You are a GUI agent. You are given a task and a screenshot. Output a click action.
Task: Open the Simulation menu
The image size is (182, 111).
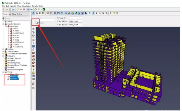[27, 6]
